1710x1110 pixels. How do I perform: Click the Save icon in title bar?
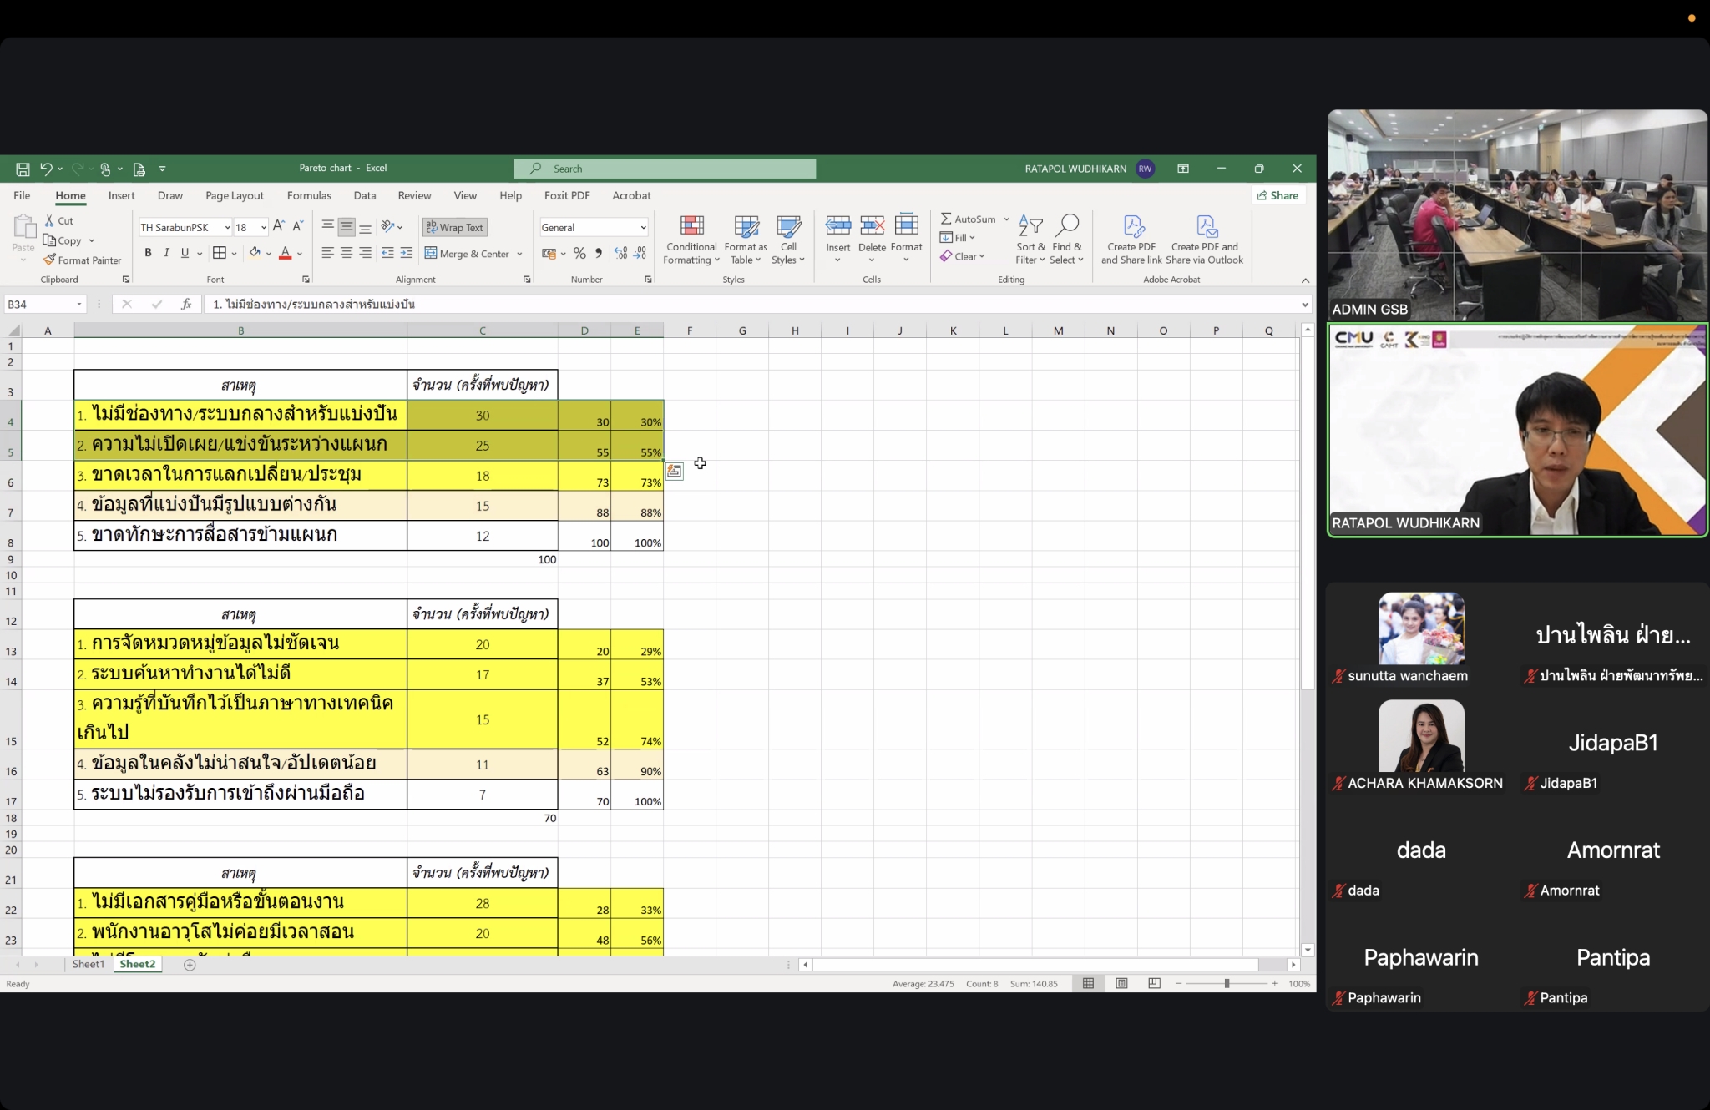click(23, 169)
